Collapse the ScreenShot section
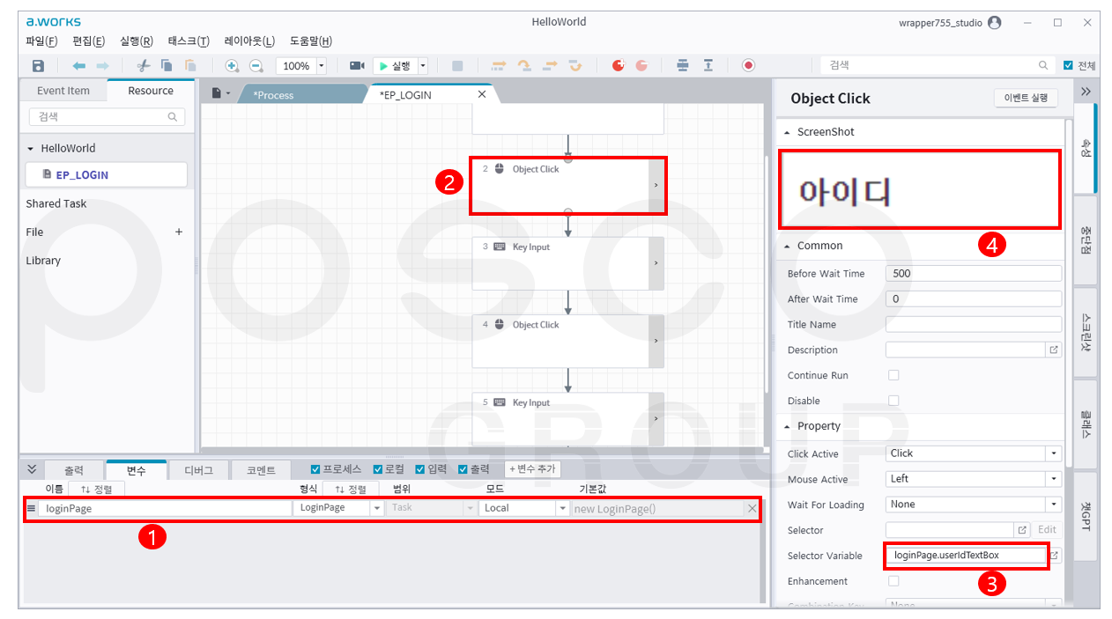This screenshot has height=619, width=1112. click(787, 132)
